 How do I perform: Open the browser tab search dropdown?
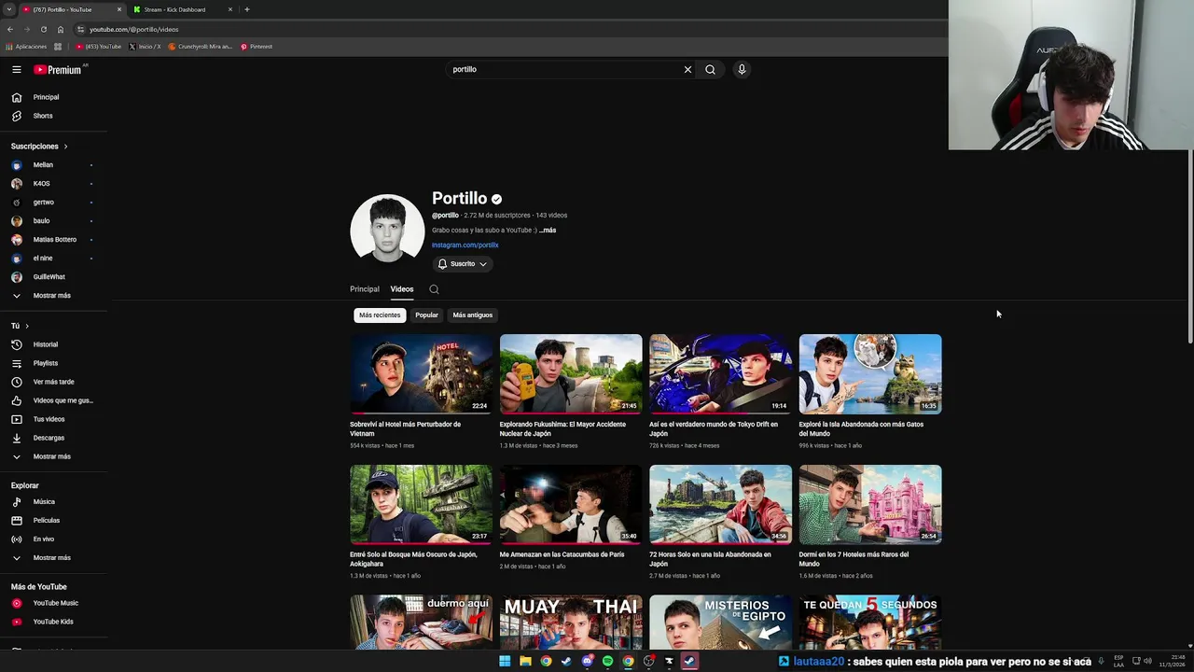tap(8, 9)
